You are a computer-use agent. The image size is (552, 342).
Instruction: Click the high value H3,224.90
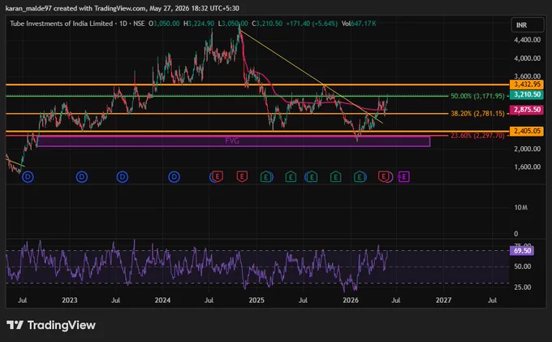click(x=199, y=24)
